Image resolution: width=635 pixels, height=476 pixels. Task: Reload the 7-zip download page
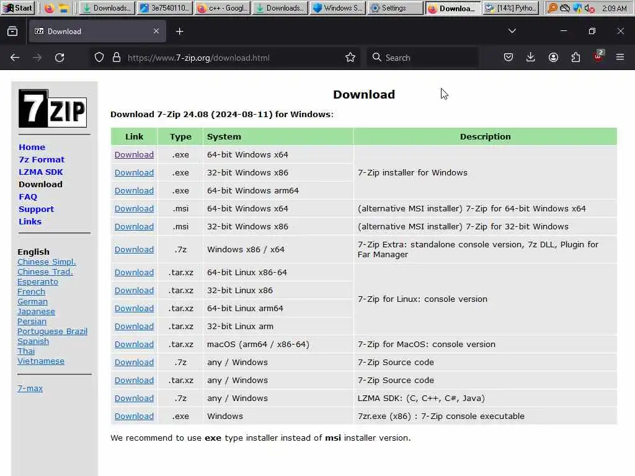tap(60, 58)
